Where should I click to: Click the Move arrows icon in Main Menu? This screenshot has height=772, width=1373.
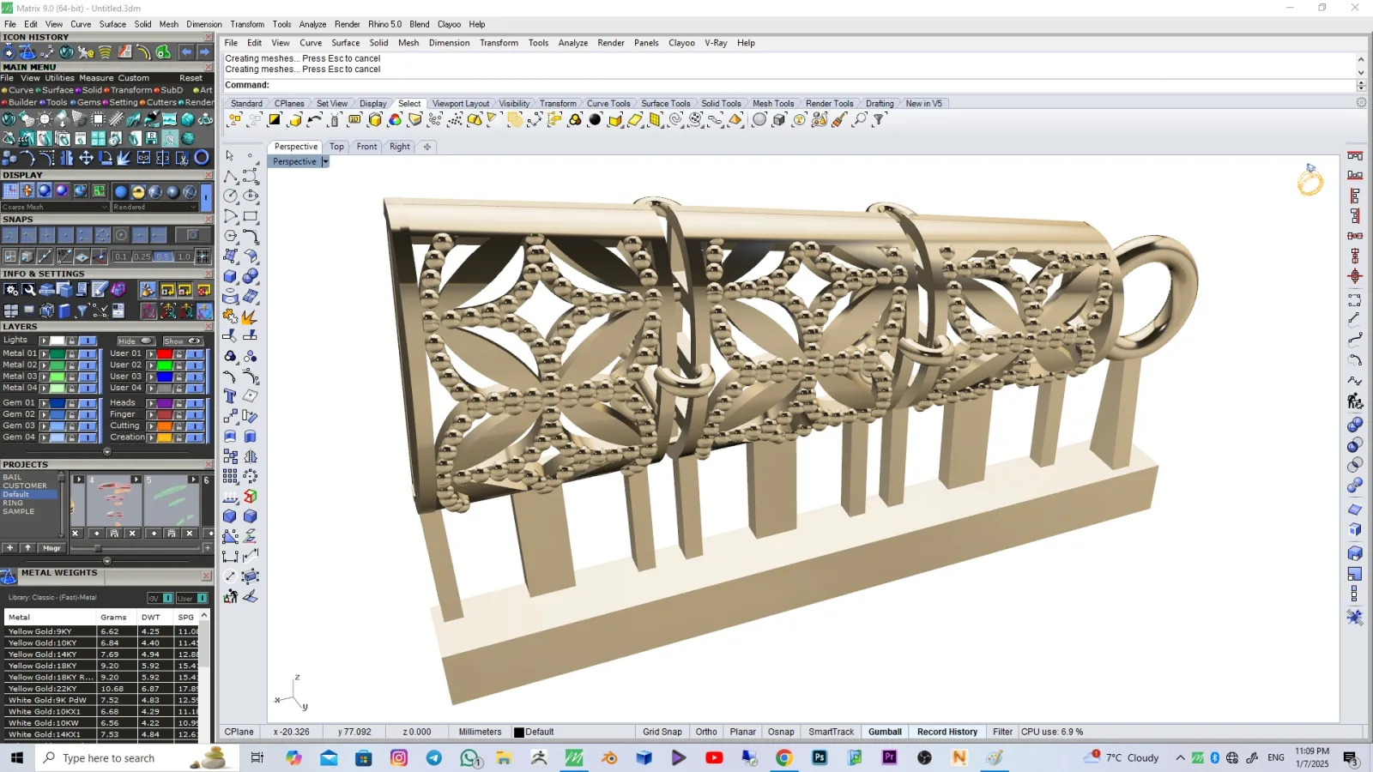87,158
